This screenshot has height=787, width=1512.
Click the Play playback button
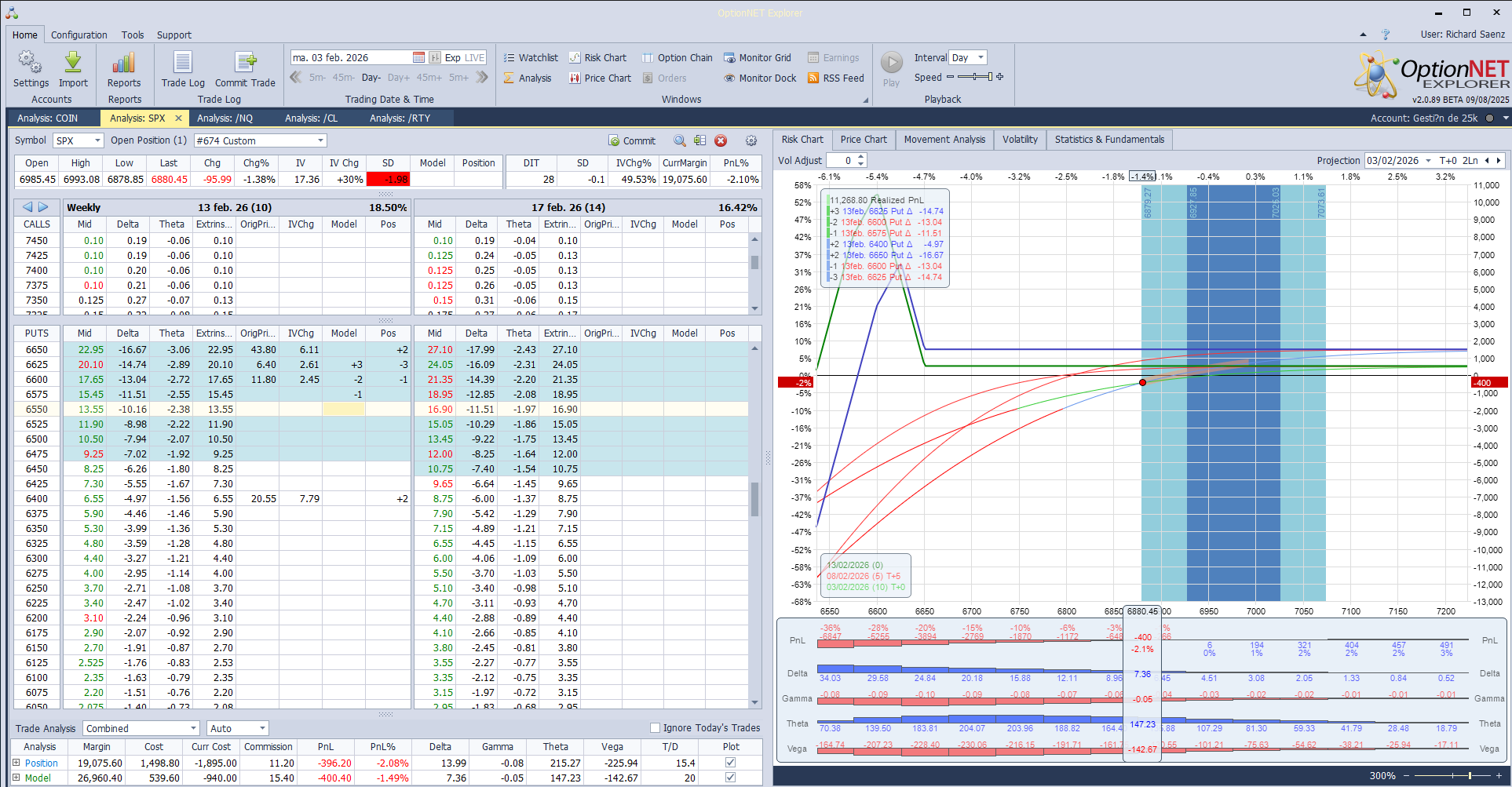(x=891, y=69)
